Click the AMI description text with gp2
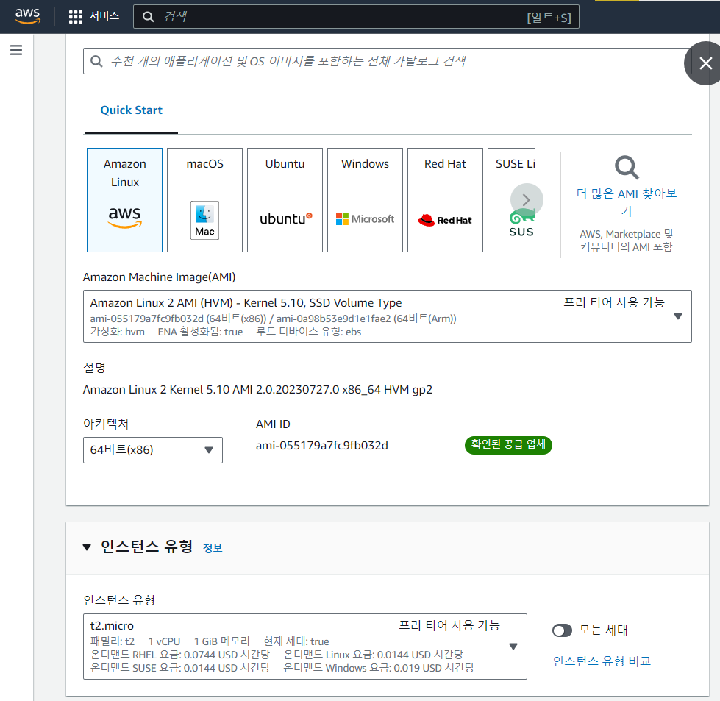720x701 pixels. coord(257,390)
